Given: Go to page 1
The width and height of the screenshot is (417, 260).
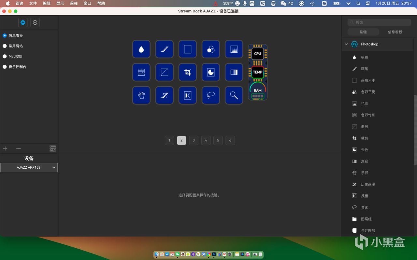Looking at the screenshot, I should pyautogui.click(x=169, y=140).
